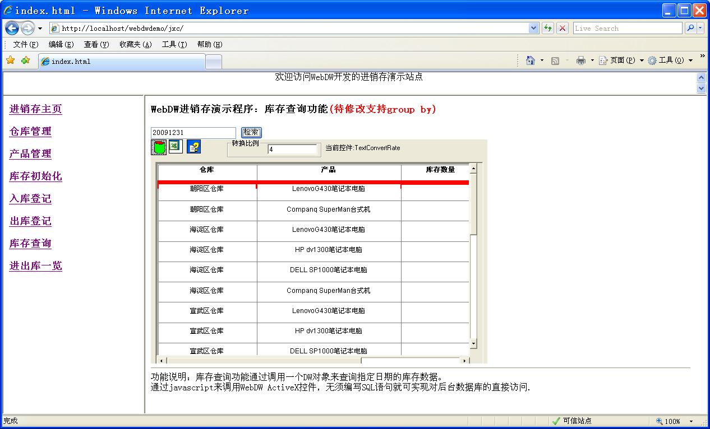Show more toolbar items with double chevron
This screenshot has width=710, height=429.
(702, 56)
